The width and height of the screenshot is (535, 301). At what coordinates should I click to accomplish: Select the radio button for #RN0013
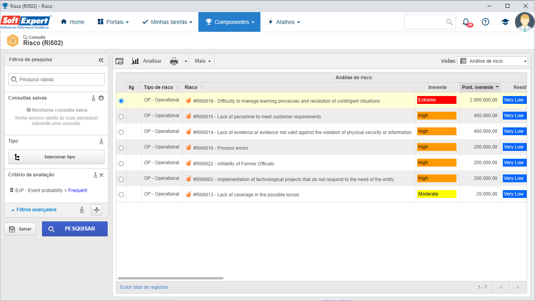tap(121, 194)
